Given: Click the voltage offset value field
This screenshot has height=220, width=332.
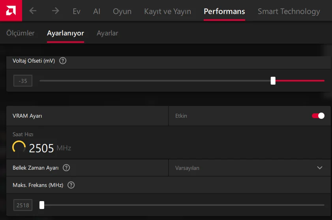Looking at the screenshot, I should click(x=23, y=81).
